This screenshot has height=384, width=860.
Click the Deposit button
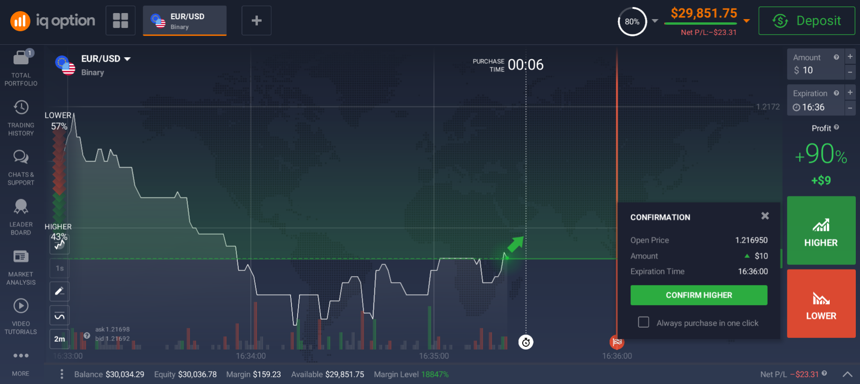807,21
